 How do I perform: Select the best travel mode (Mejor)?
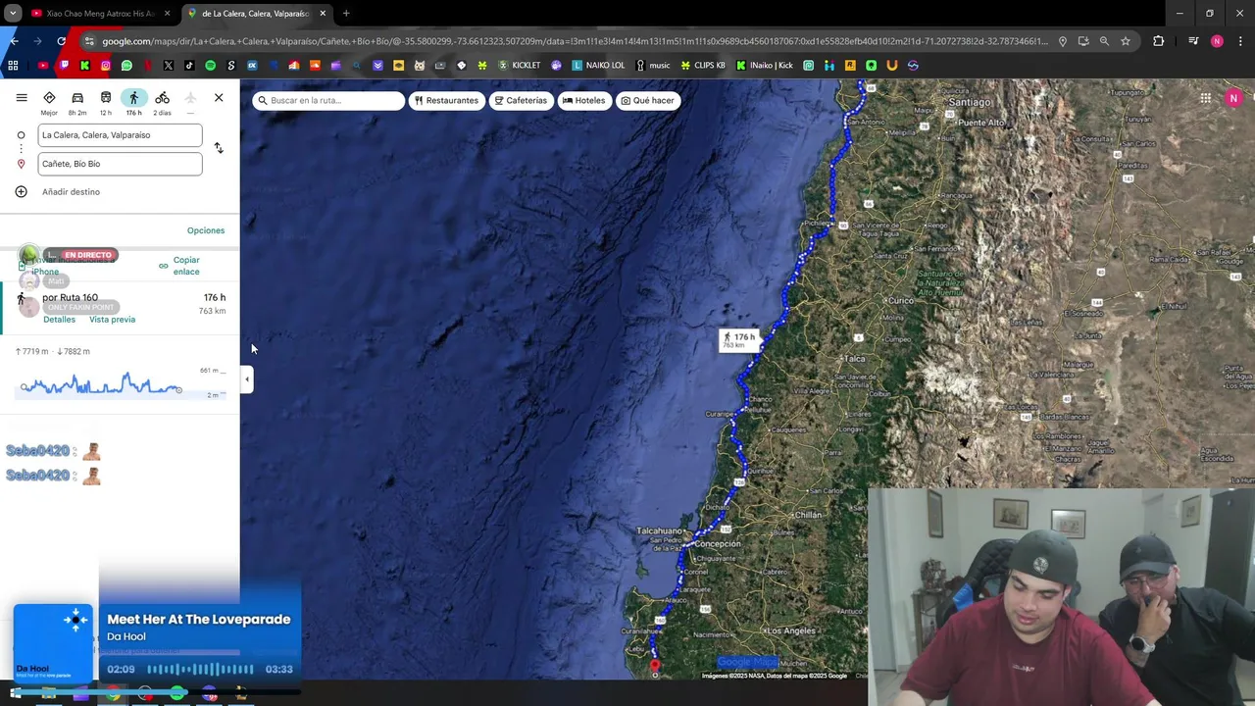pos(49,102)
